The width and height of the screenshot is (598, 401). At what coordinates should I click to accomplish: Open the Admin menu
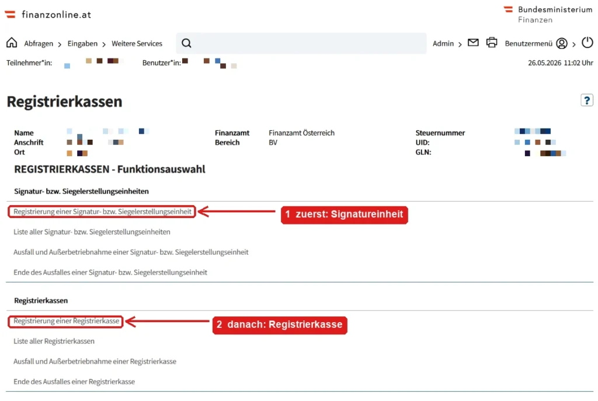click(x=443, y=43)
